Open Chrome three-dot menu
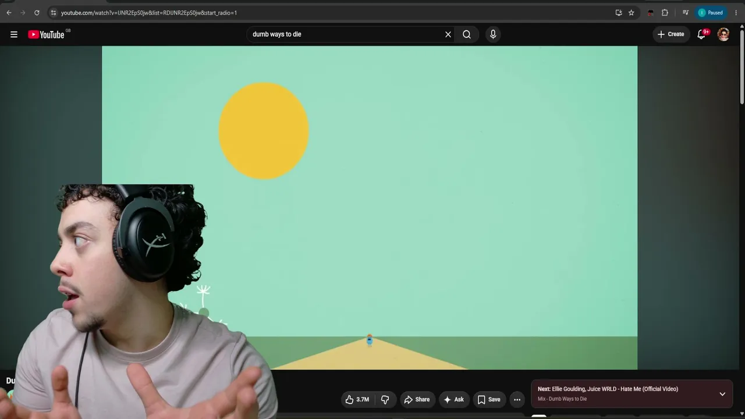The width and height of the screenshot is (745, 419). [x=736, y=13]
